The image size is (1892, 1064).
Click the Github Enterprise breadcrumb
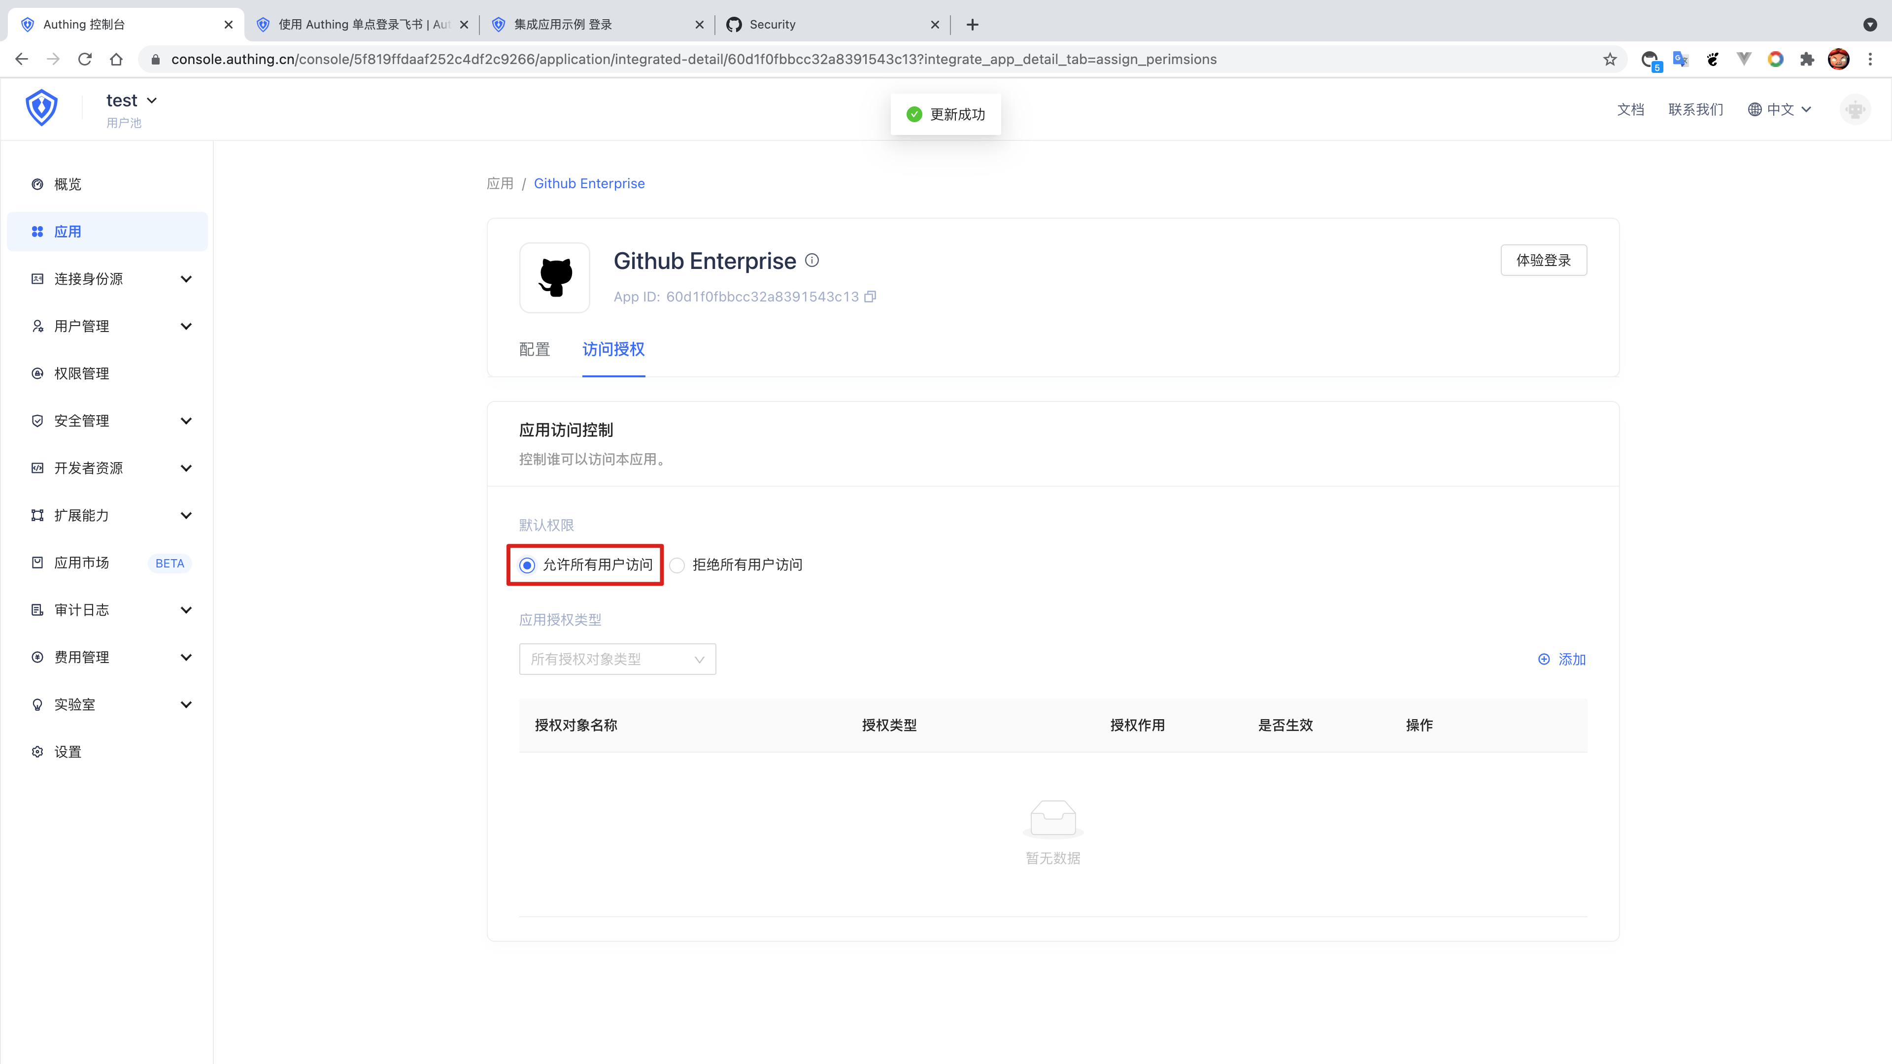pos(589,184)
